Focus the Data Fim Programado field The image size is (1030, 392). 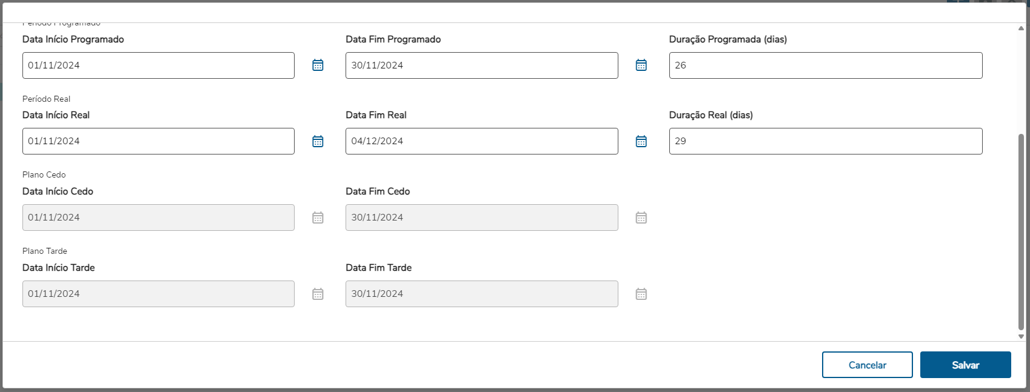[481, 65]
